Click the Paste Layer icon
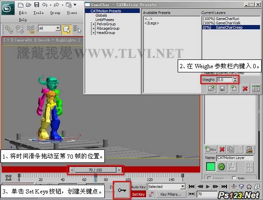Image resolution: width=263 pixels, height=200 pixels. tap(239, 149)
